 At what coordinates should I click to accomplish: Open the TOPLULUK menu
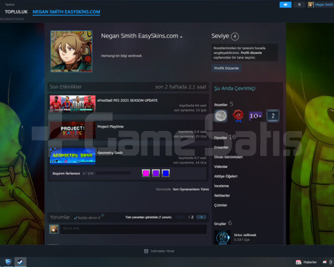16,12
